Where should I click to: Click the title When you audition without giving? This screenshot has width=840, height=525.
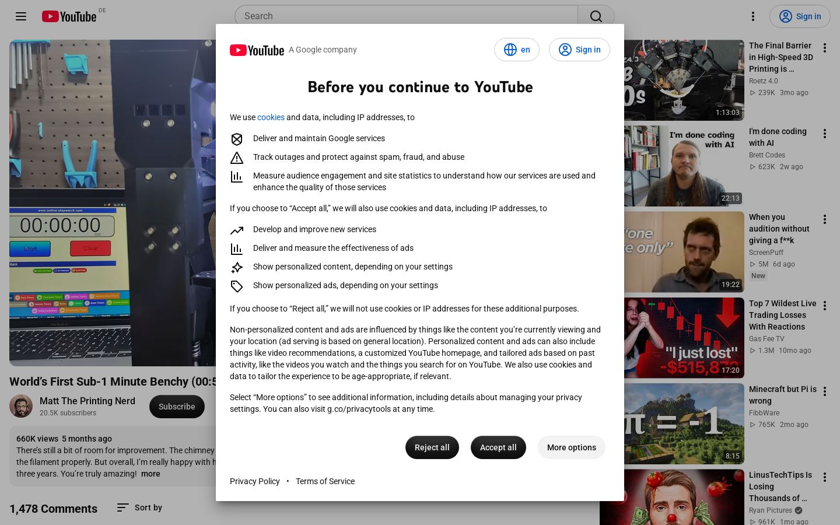pyautogui.click(x=779, y=229)
